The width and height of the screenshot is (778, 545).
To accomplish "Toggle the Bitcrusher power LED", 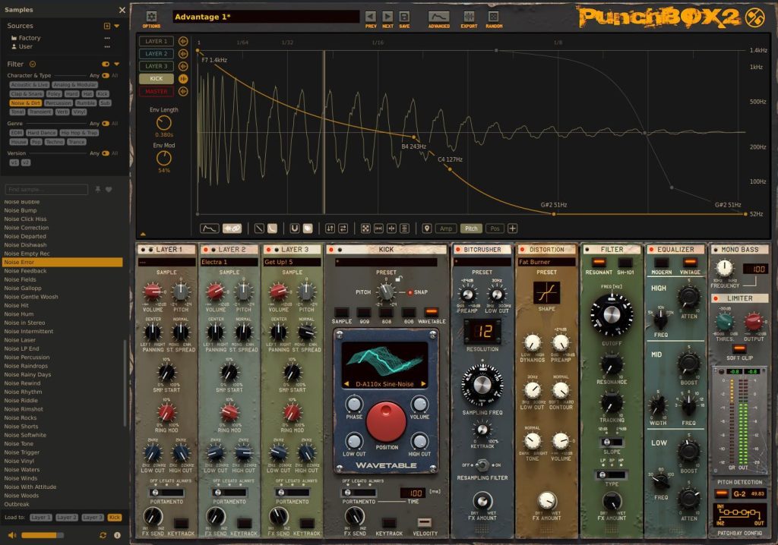I will pyautogui.click(x=458, y=250).
